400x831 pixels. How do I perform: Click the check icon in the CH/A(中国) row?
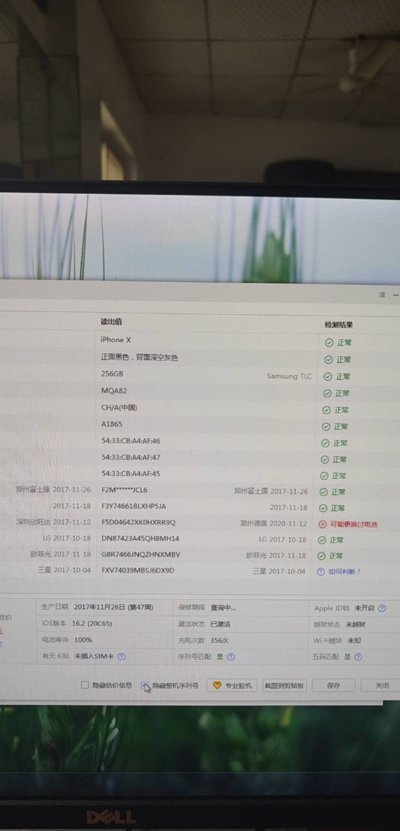[326, 410]
